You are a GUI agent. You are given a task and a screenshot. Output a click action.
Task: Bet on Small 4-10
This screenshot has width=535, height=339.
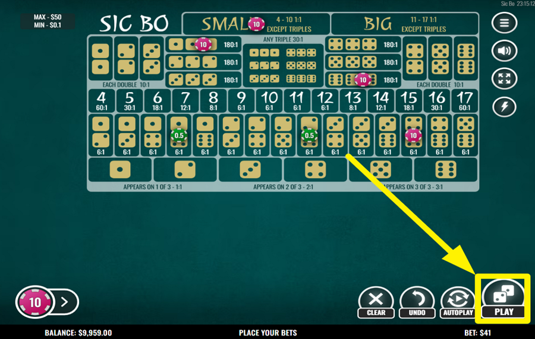click(256, 24)
